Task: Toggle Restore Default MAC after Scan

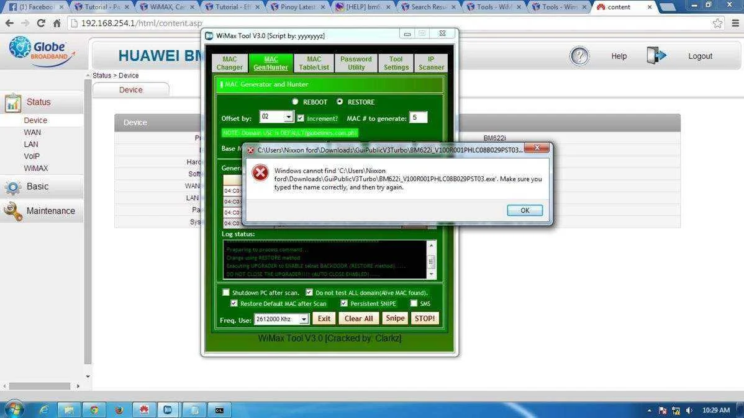Action: coord(234,303)
